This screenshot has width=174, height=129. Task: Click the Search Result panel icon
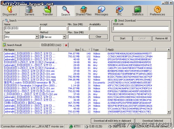[5, 45]
